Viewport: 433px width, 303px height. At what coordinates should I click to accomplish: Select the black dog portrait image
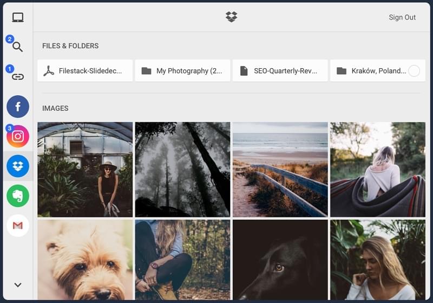[280, 260]
